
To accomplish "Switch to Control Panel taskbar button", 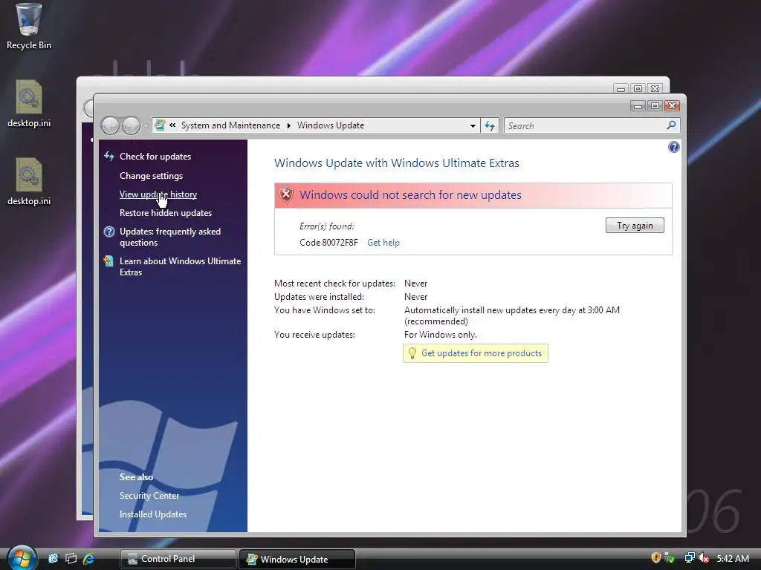I will point(178,559).
